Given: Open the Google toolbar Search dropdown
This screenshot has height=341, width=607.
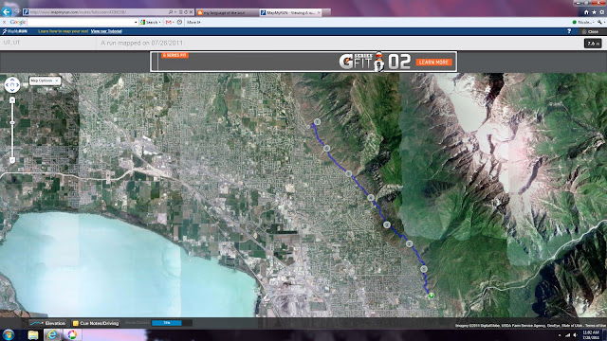Looking at the screenshot, I should 151,23.
